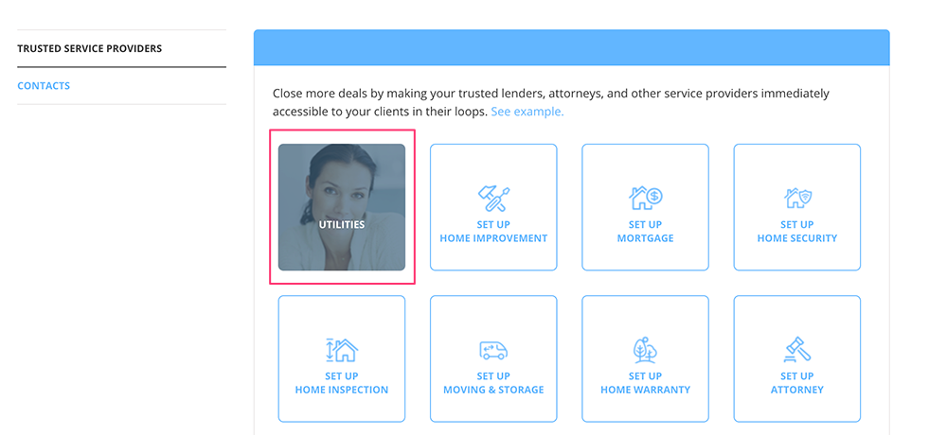Click the Set Up Home Inspection label
Image resolution: width=947 pixels, height=435 pixels.
341,382
